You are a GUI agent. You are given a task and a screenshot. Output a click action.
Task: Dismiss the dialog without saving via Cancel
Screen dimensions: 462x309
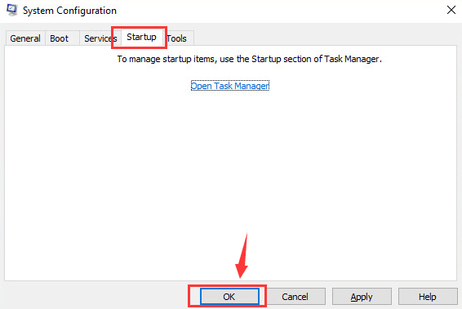tap(295, 297)
